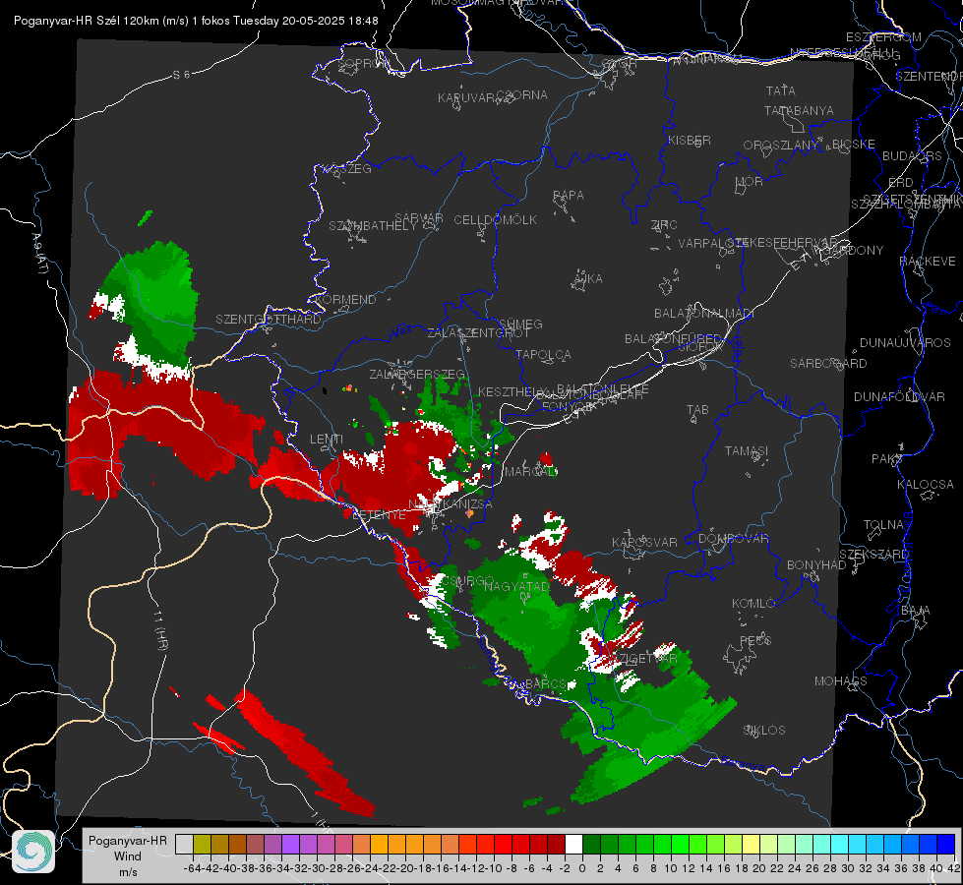Click the KAPUVÁR town label

point(466,98)
